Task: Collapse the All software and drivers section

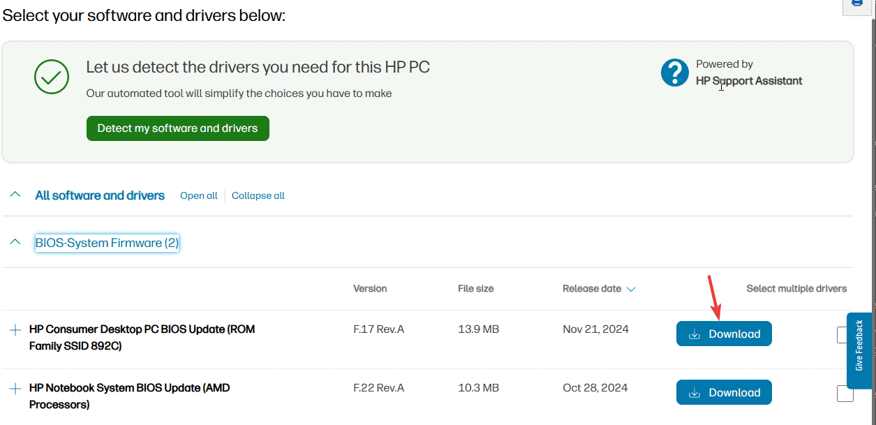Action: click(x=15, y=195)
